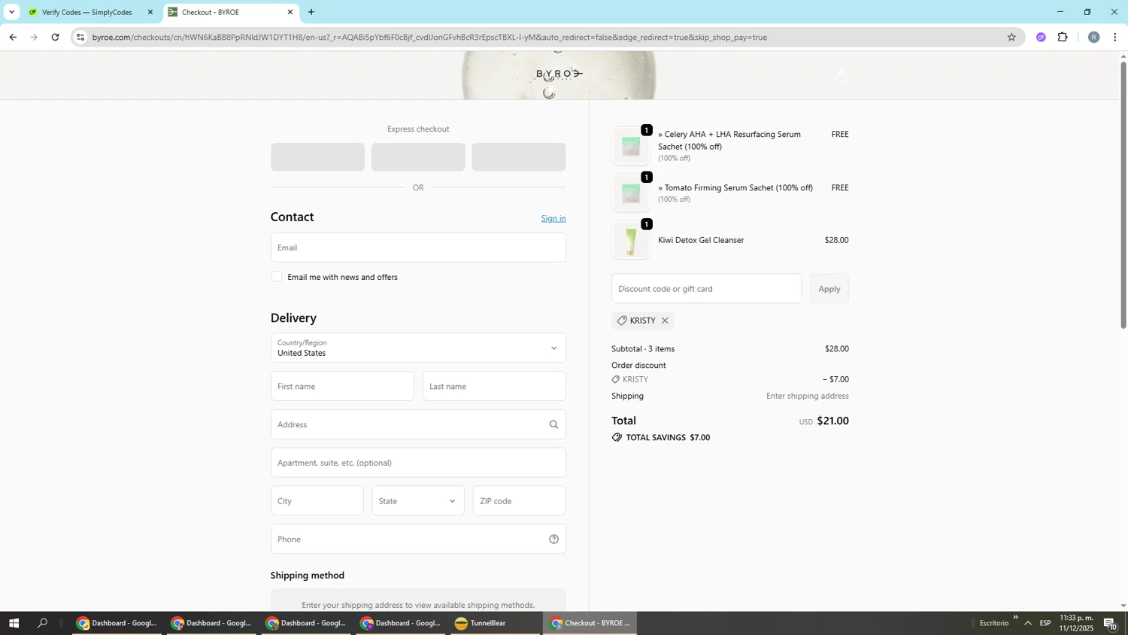1128x635 pixels.
Task: Bookmark this page with the star icon
Action: (x=1011, y=37)
